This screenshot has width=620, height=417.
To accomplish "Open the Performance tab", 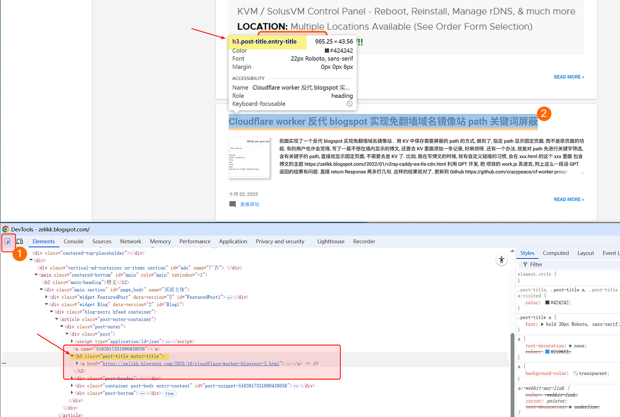I will click(195, 241).
